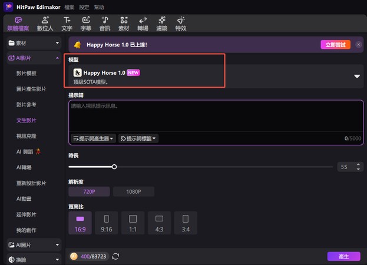The image size is (367, 265).
Task: Select the 9:16 aspect ratio
Action: point(107,223)
